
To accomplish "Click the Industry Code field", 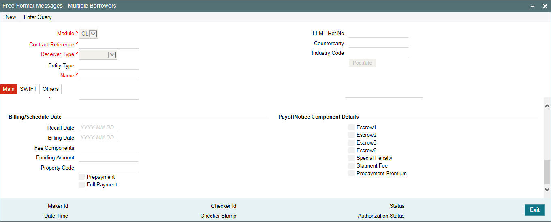I will click(378, 53).
